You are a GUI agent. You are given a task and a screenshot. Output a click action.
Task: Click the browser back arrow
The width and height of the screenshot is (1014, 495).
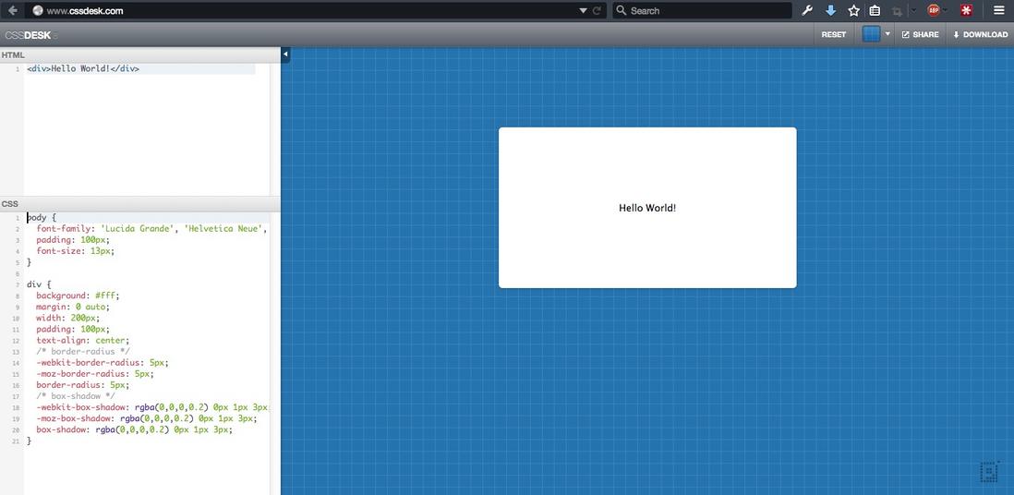(12, 10)
